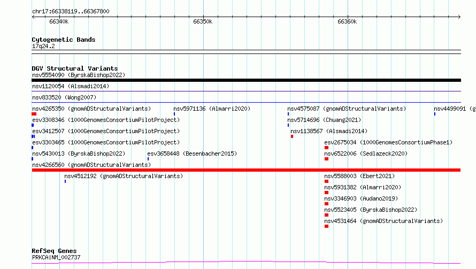Click the left arrowhead of the ruler
This screenshot has width=476, height=269.
click(x=33, y=17)
